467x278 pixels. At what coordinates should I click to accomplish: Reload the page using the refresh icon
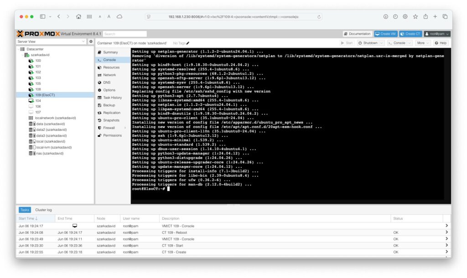[319, 17]
